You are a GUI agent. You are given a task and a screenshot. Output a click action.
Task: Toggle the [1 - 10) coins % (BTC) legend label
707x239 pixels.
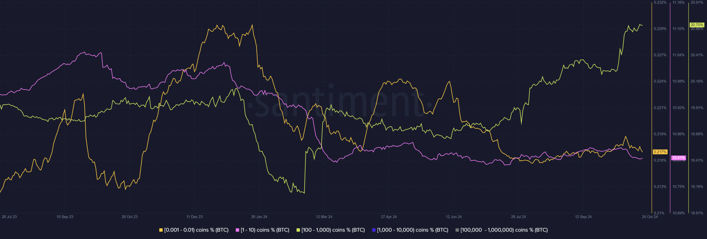point(265,230)
